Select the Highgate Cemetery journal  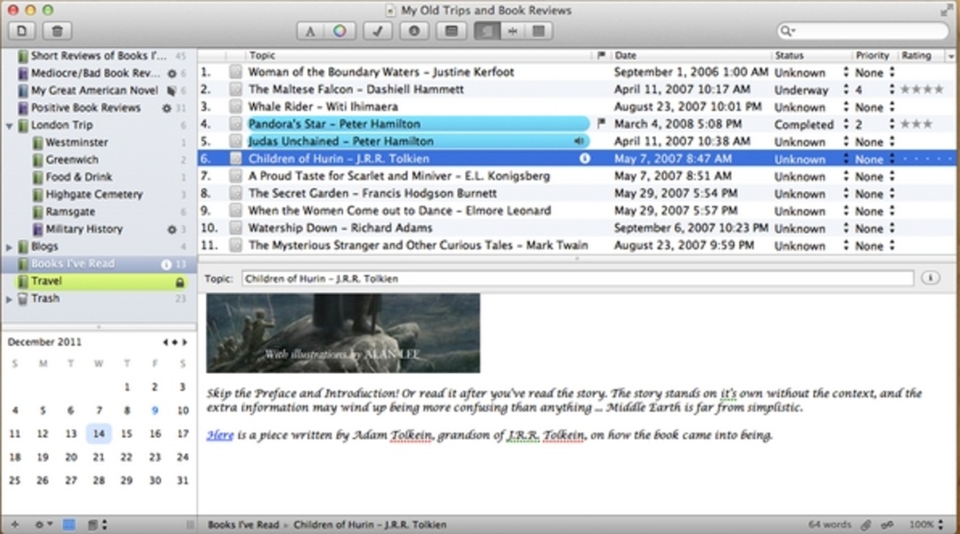(94, 194)
